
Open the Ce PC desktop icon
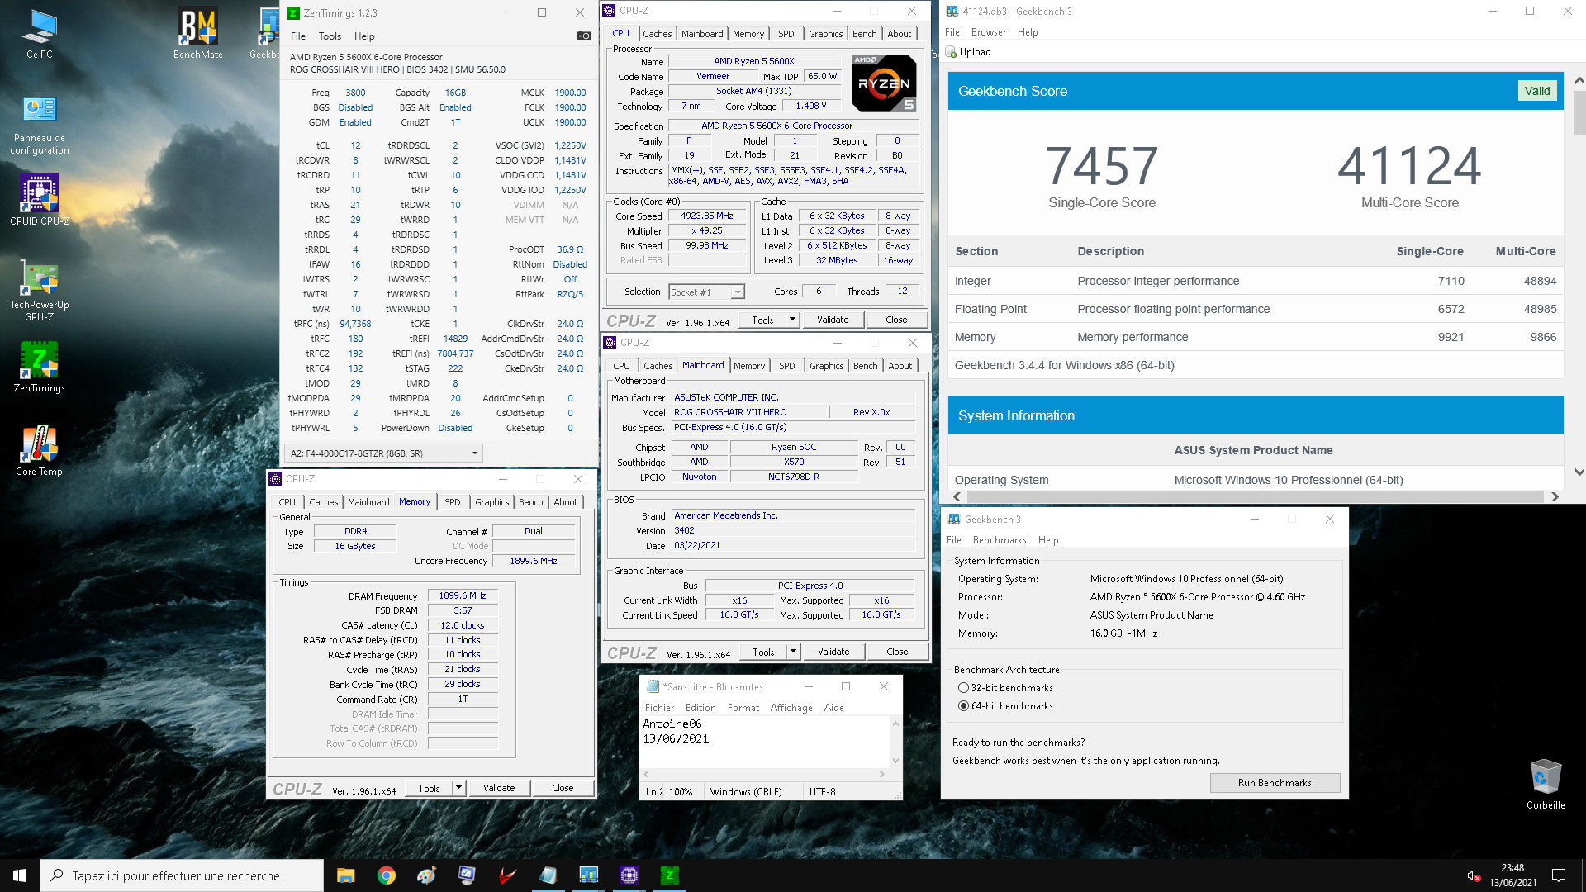(x=40, y=34)
